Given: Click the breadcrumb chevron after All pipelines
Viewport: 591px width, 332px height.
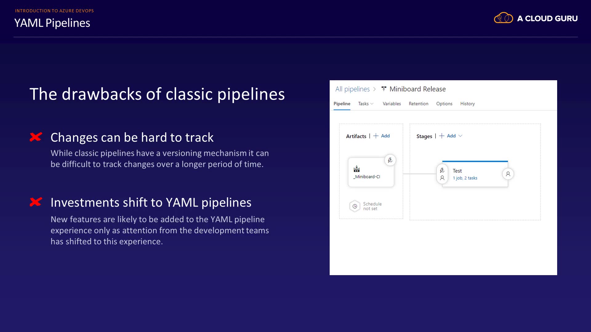Looking at the screenshot, I should tap(374, 89).
